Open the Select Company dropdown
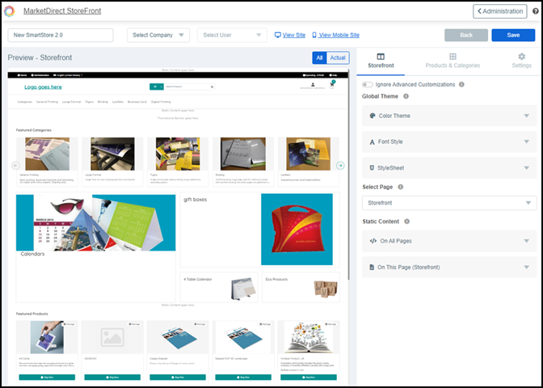 (x=158, y=35)
